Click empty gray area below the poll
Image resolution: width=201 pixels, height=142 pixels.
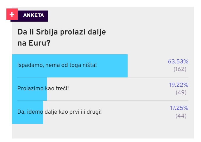point(103,131)
